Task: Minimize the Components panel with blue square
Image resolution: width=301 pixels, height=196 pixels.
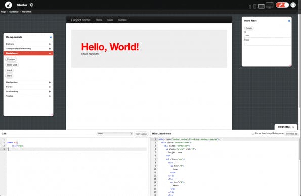Action: [x=51, y=37]
